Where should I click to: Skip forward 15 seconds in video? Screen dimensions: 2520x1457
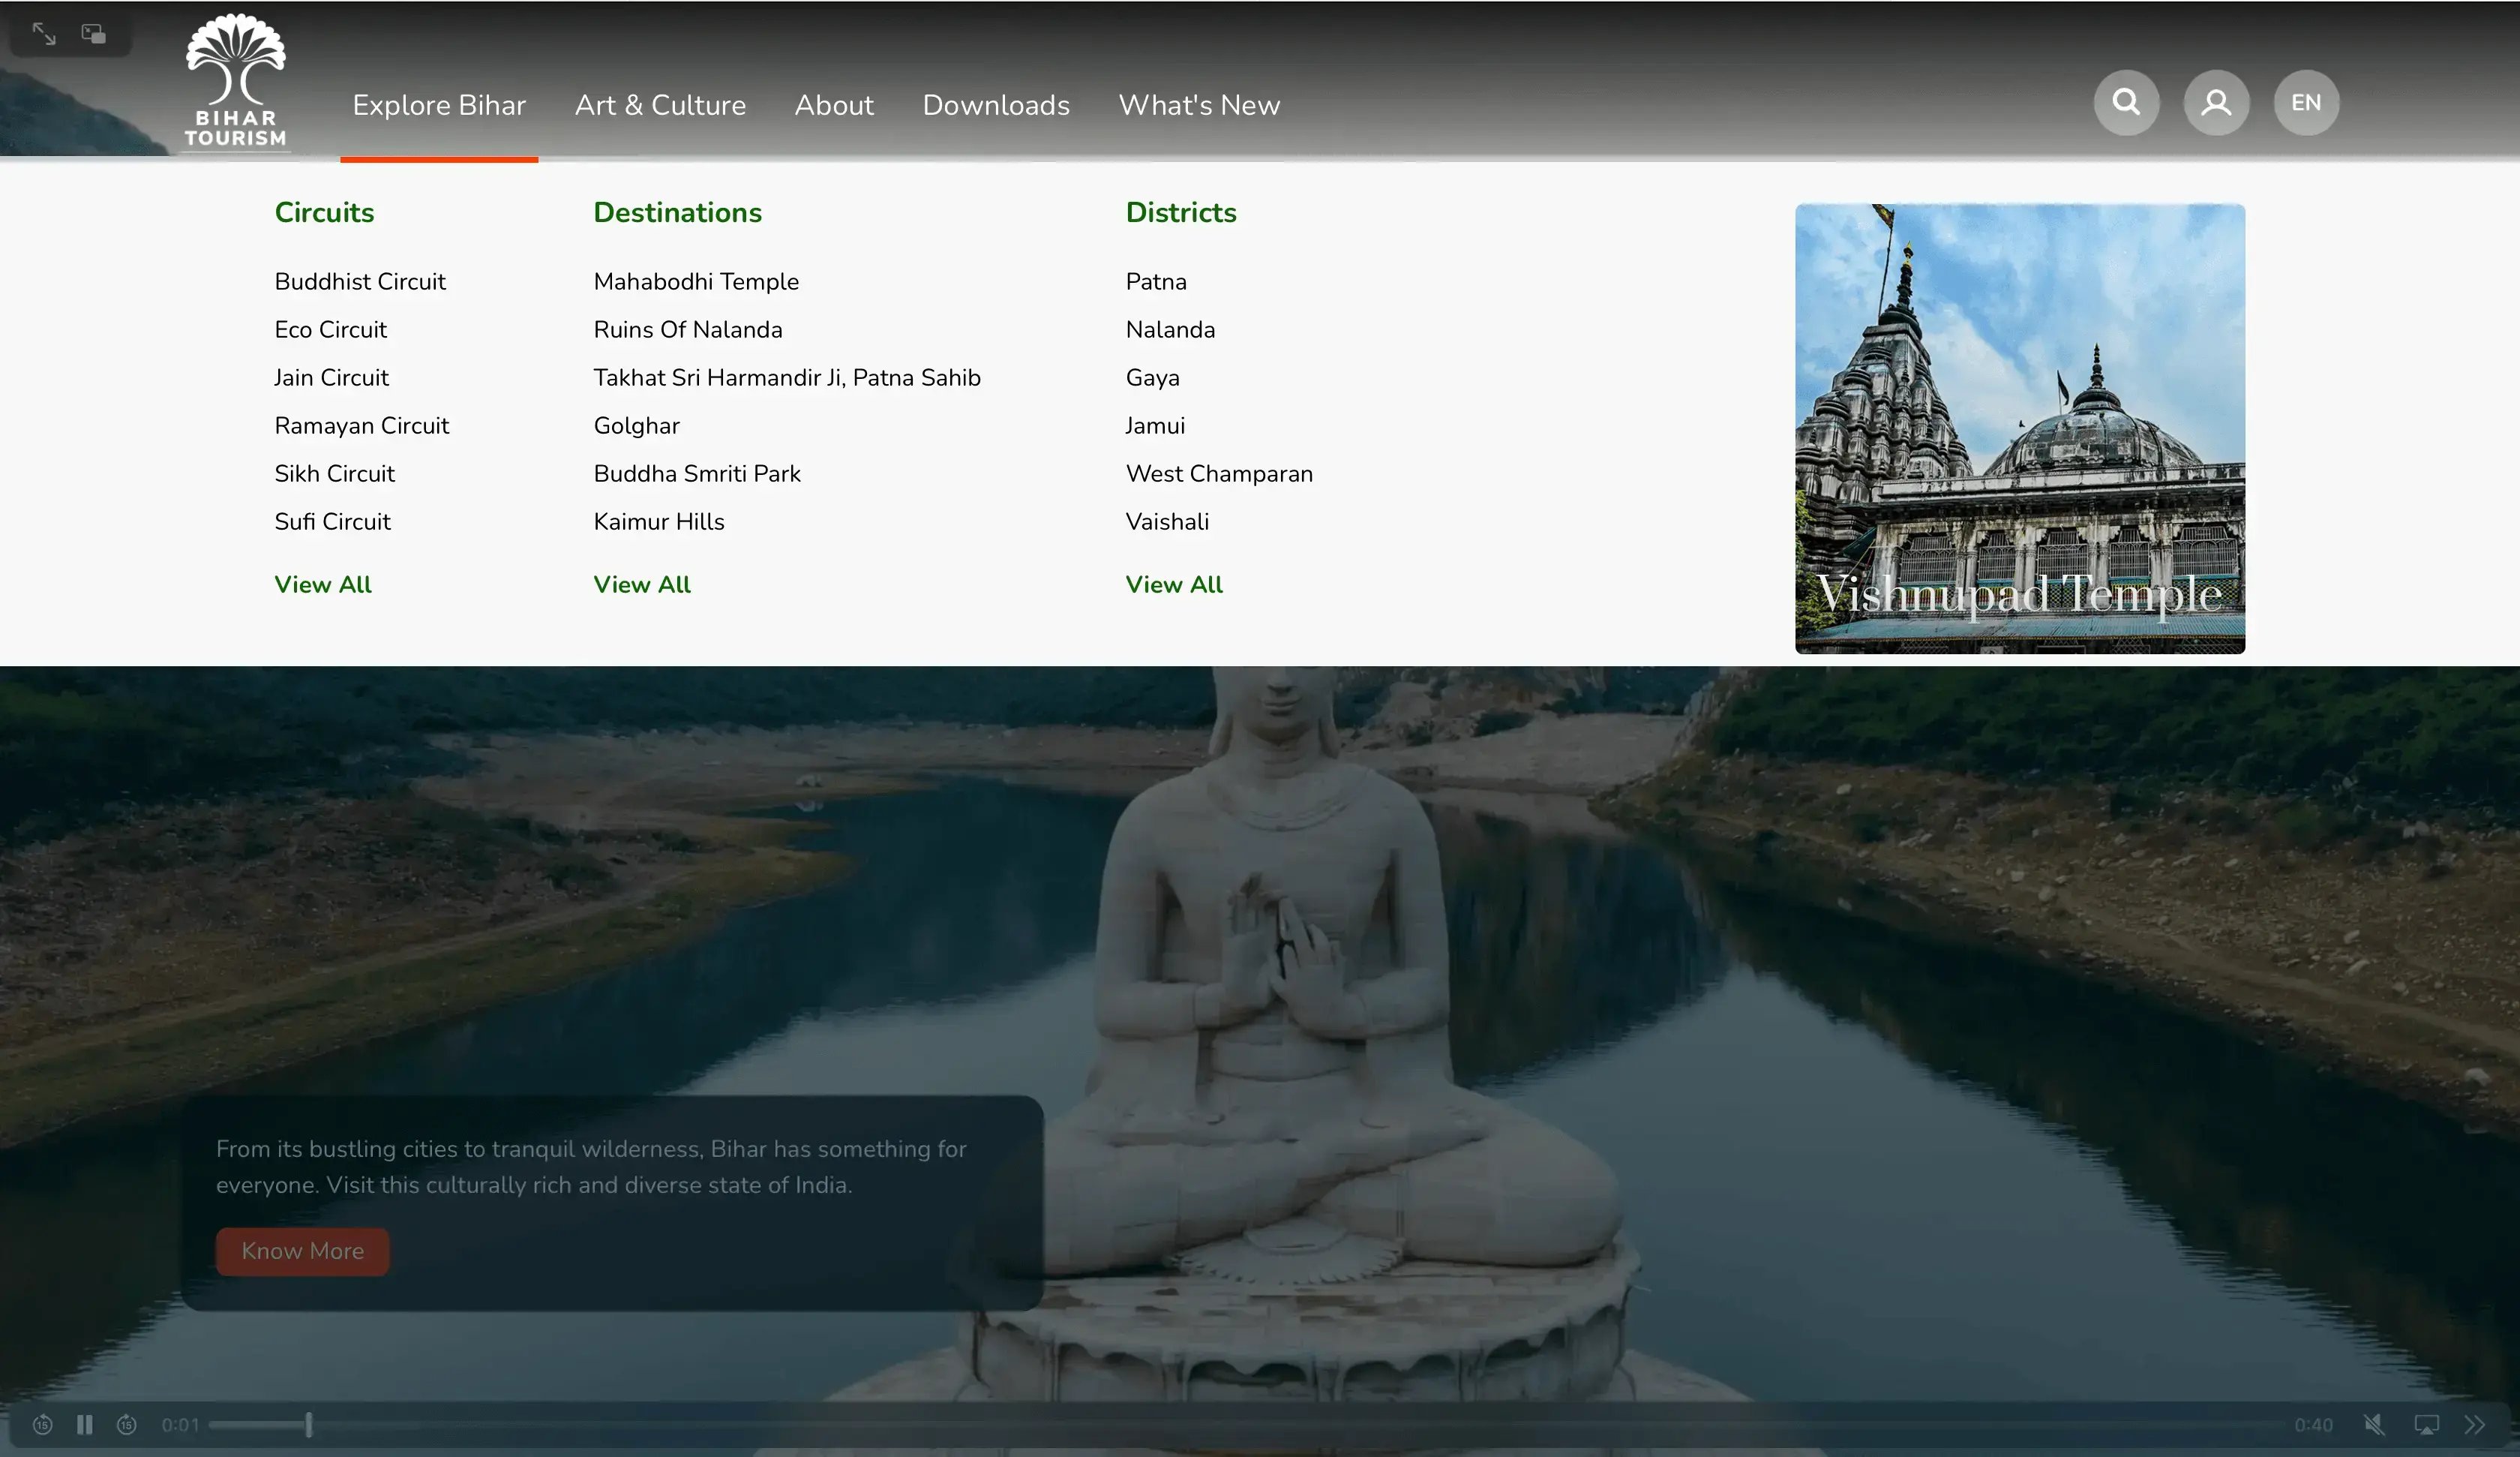tap(127, 1424)
